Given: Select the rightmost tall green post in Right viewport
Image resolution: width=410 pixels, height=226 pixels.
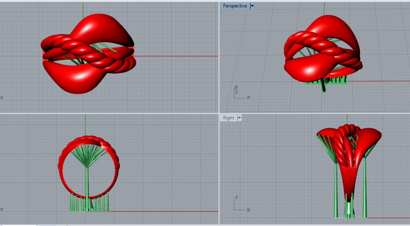Looking at the screenshot, I should click(x=364, y=191).
